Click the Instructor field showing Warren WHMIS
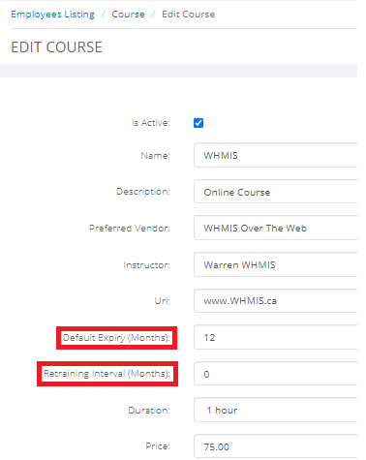The width and height of the screenshot is (366, 460). tap(276, 264)
